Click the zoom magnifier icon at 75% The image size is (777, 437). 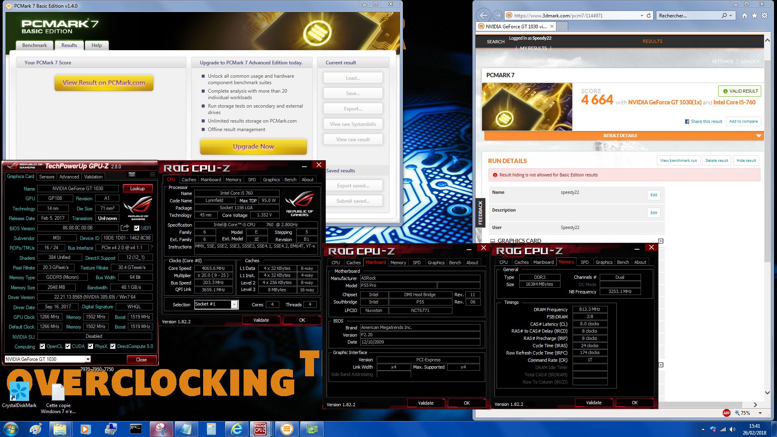[737, 413]
